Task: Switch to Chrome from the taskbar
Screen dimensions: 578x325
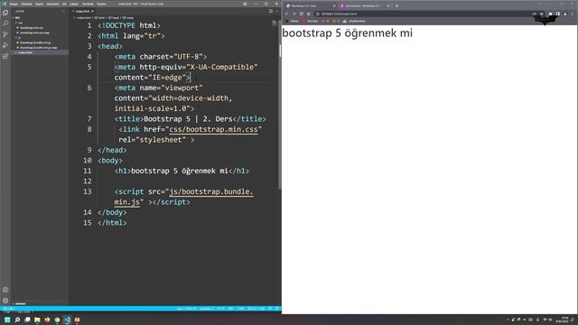Action: [57, 320]
